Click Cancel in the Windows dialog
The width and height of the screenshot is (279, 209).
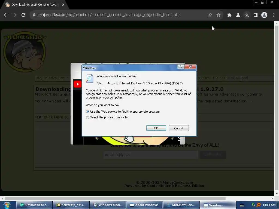pos(179,128)
